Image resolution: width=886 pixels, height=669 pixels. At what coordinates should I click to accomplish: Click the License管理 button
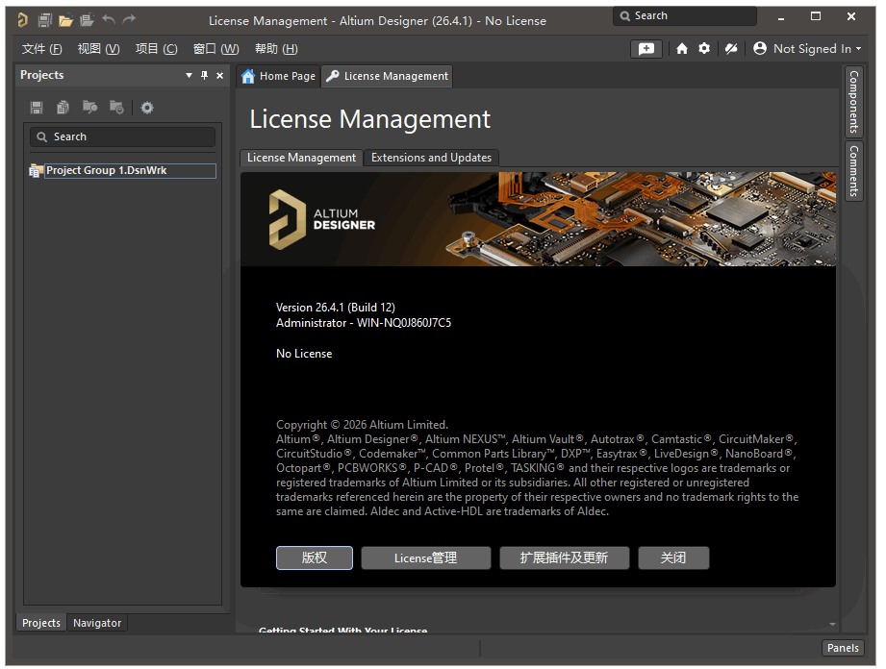425,557
